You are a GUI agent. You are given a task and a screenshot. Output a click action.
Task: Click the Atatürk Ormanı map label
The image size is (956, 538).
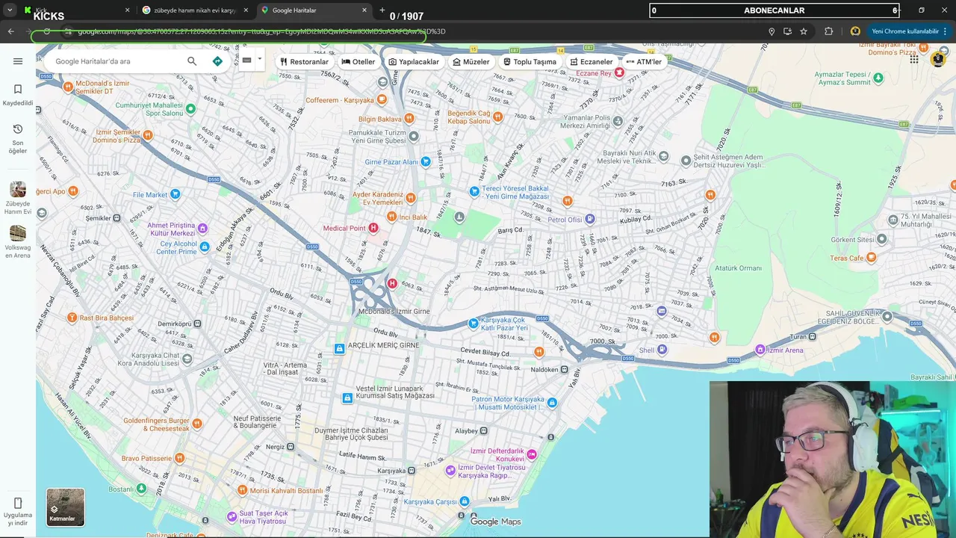tap(738, 268)
